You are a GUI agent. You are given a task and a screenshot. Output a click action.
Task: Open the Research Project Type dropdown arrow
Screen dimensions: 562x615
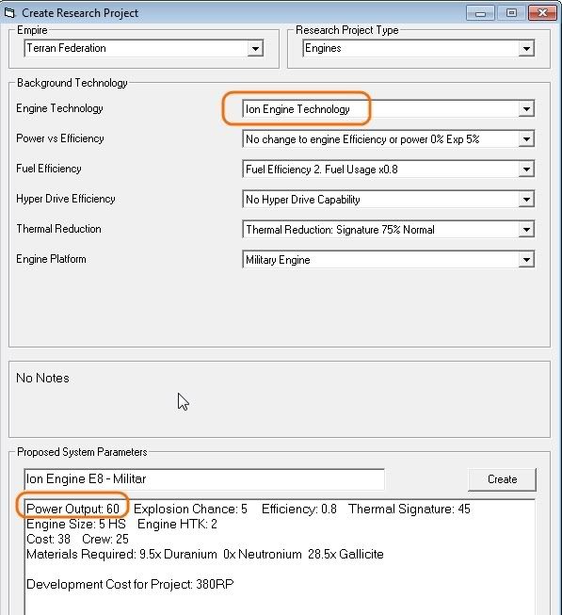pyautogui.click(x=526, y=49)
